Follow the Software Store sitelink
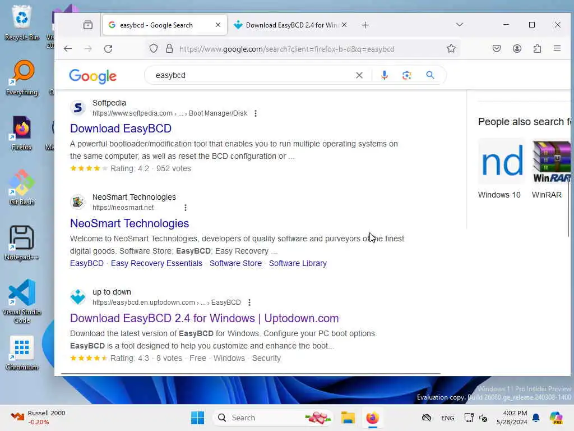Viewport: 574px width, 431px height. pyautogui.click(x=236, y=263)
